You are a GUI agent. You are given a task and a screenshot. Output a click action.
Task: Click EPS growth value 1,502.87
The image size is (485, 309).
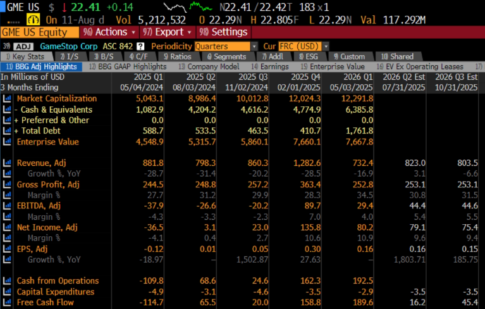click(252, 260)
